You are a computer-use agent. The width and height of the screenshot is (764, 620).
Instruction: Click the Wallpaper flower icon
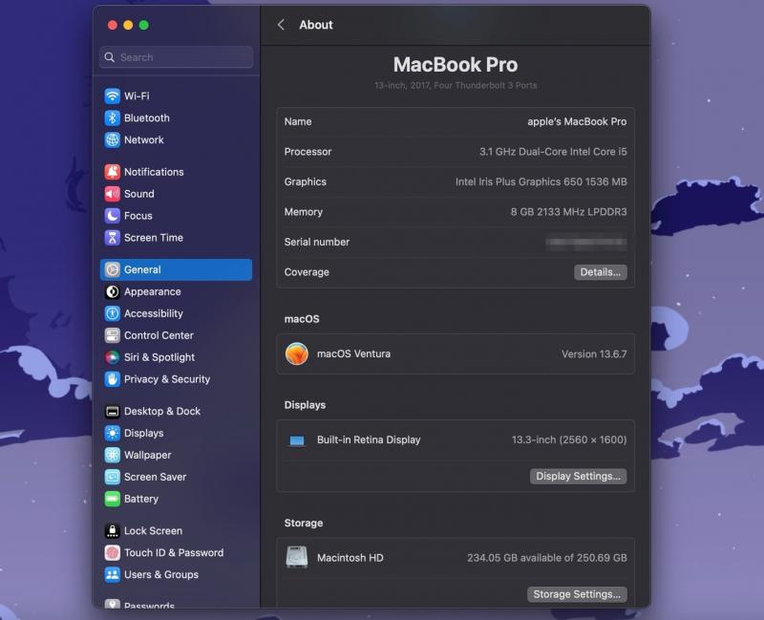[112, 455]
